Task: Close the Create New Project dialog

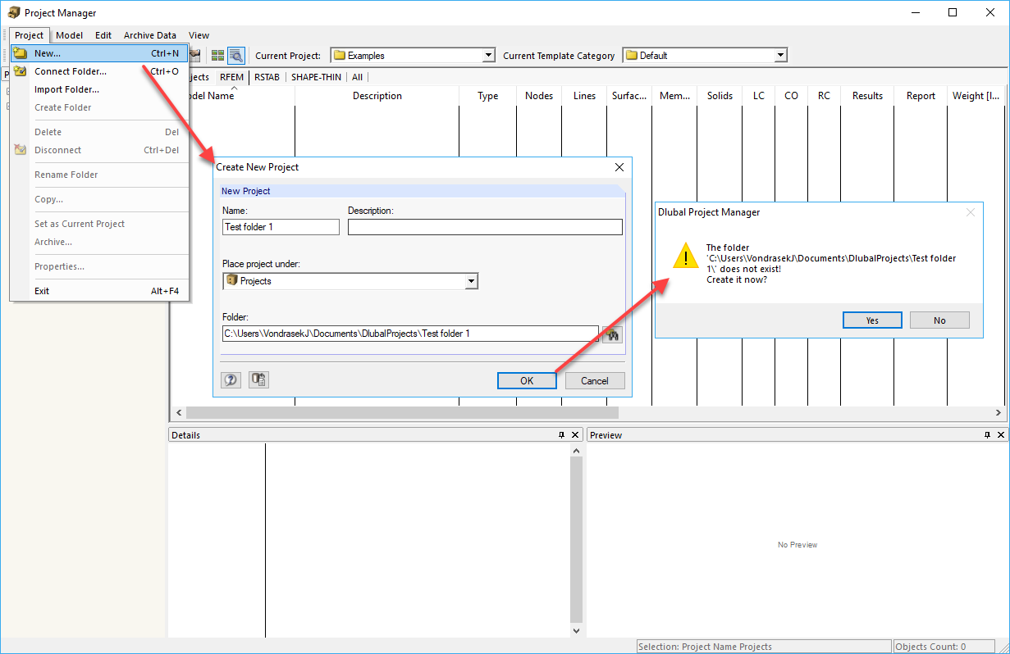Action: coord(619,166)
